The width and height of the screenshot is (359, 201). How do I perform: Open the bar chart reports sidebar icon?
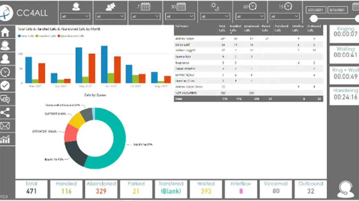coord(5,139)
